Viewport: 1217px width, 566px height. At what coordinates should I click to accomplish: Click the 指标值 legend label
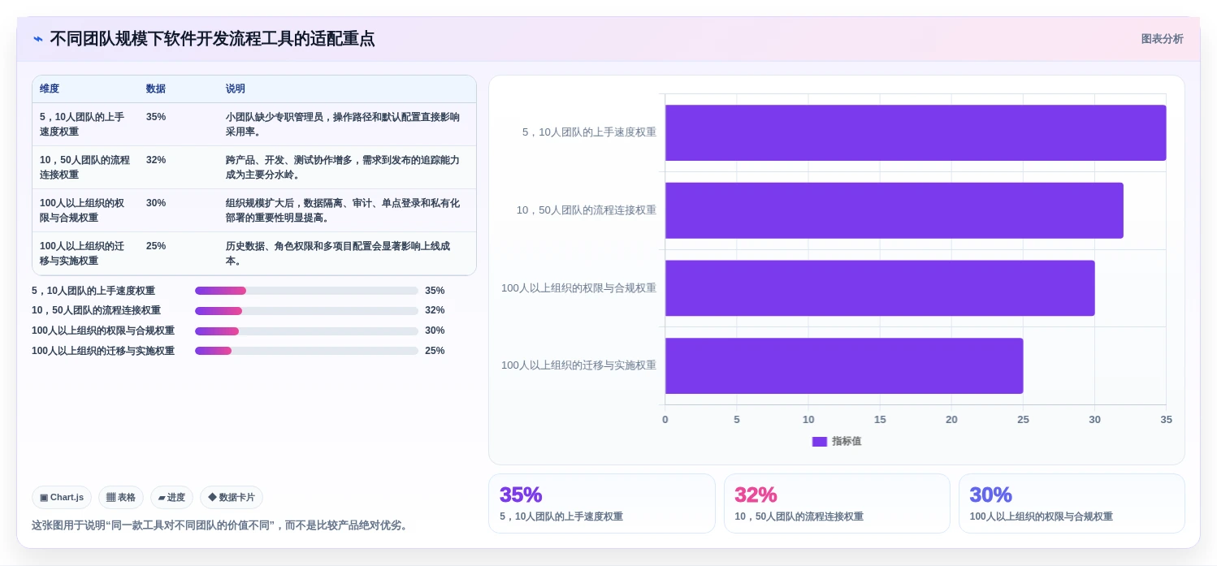(x=847, y=441)
